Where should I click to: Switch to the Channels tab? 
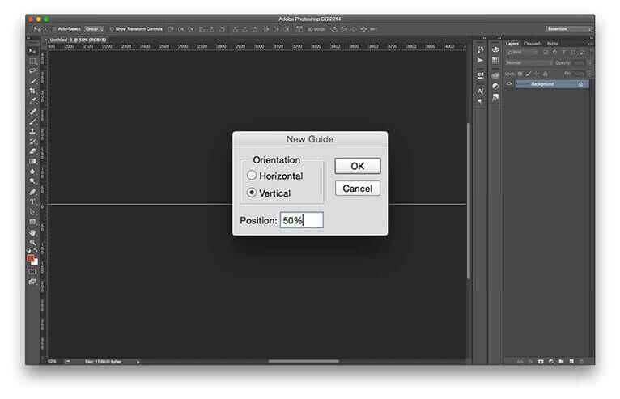(x=533, y=44)
